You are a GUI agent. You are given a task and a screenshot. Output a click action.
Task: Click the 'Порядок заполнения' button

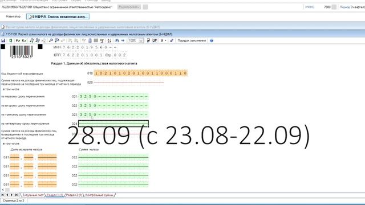[192, 40]
